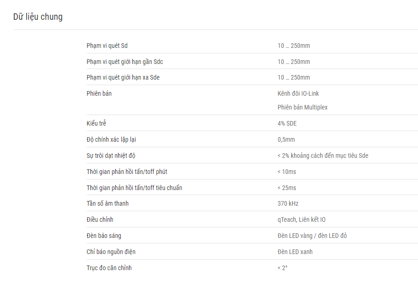Click the "Thời gian phản hồi tấn/toff phút" label
This screenshot has width=418, height=283.
click(x=130, y=172)
